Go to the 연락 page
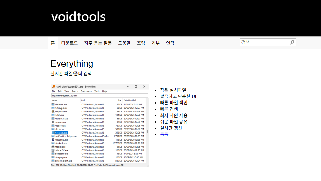The width and height of the screenshot is (321, 181). click(170, 43)
